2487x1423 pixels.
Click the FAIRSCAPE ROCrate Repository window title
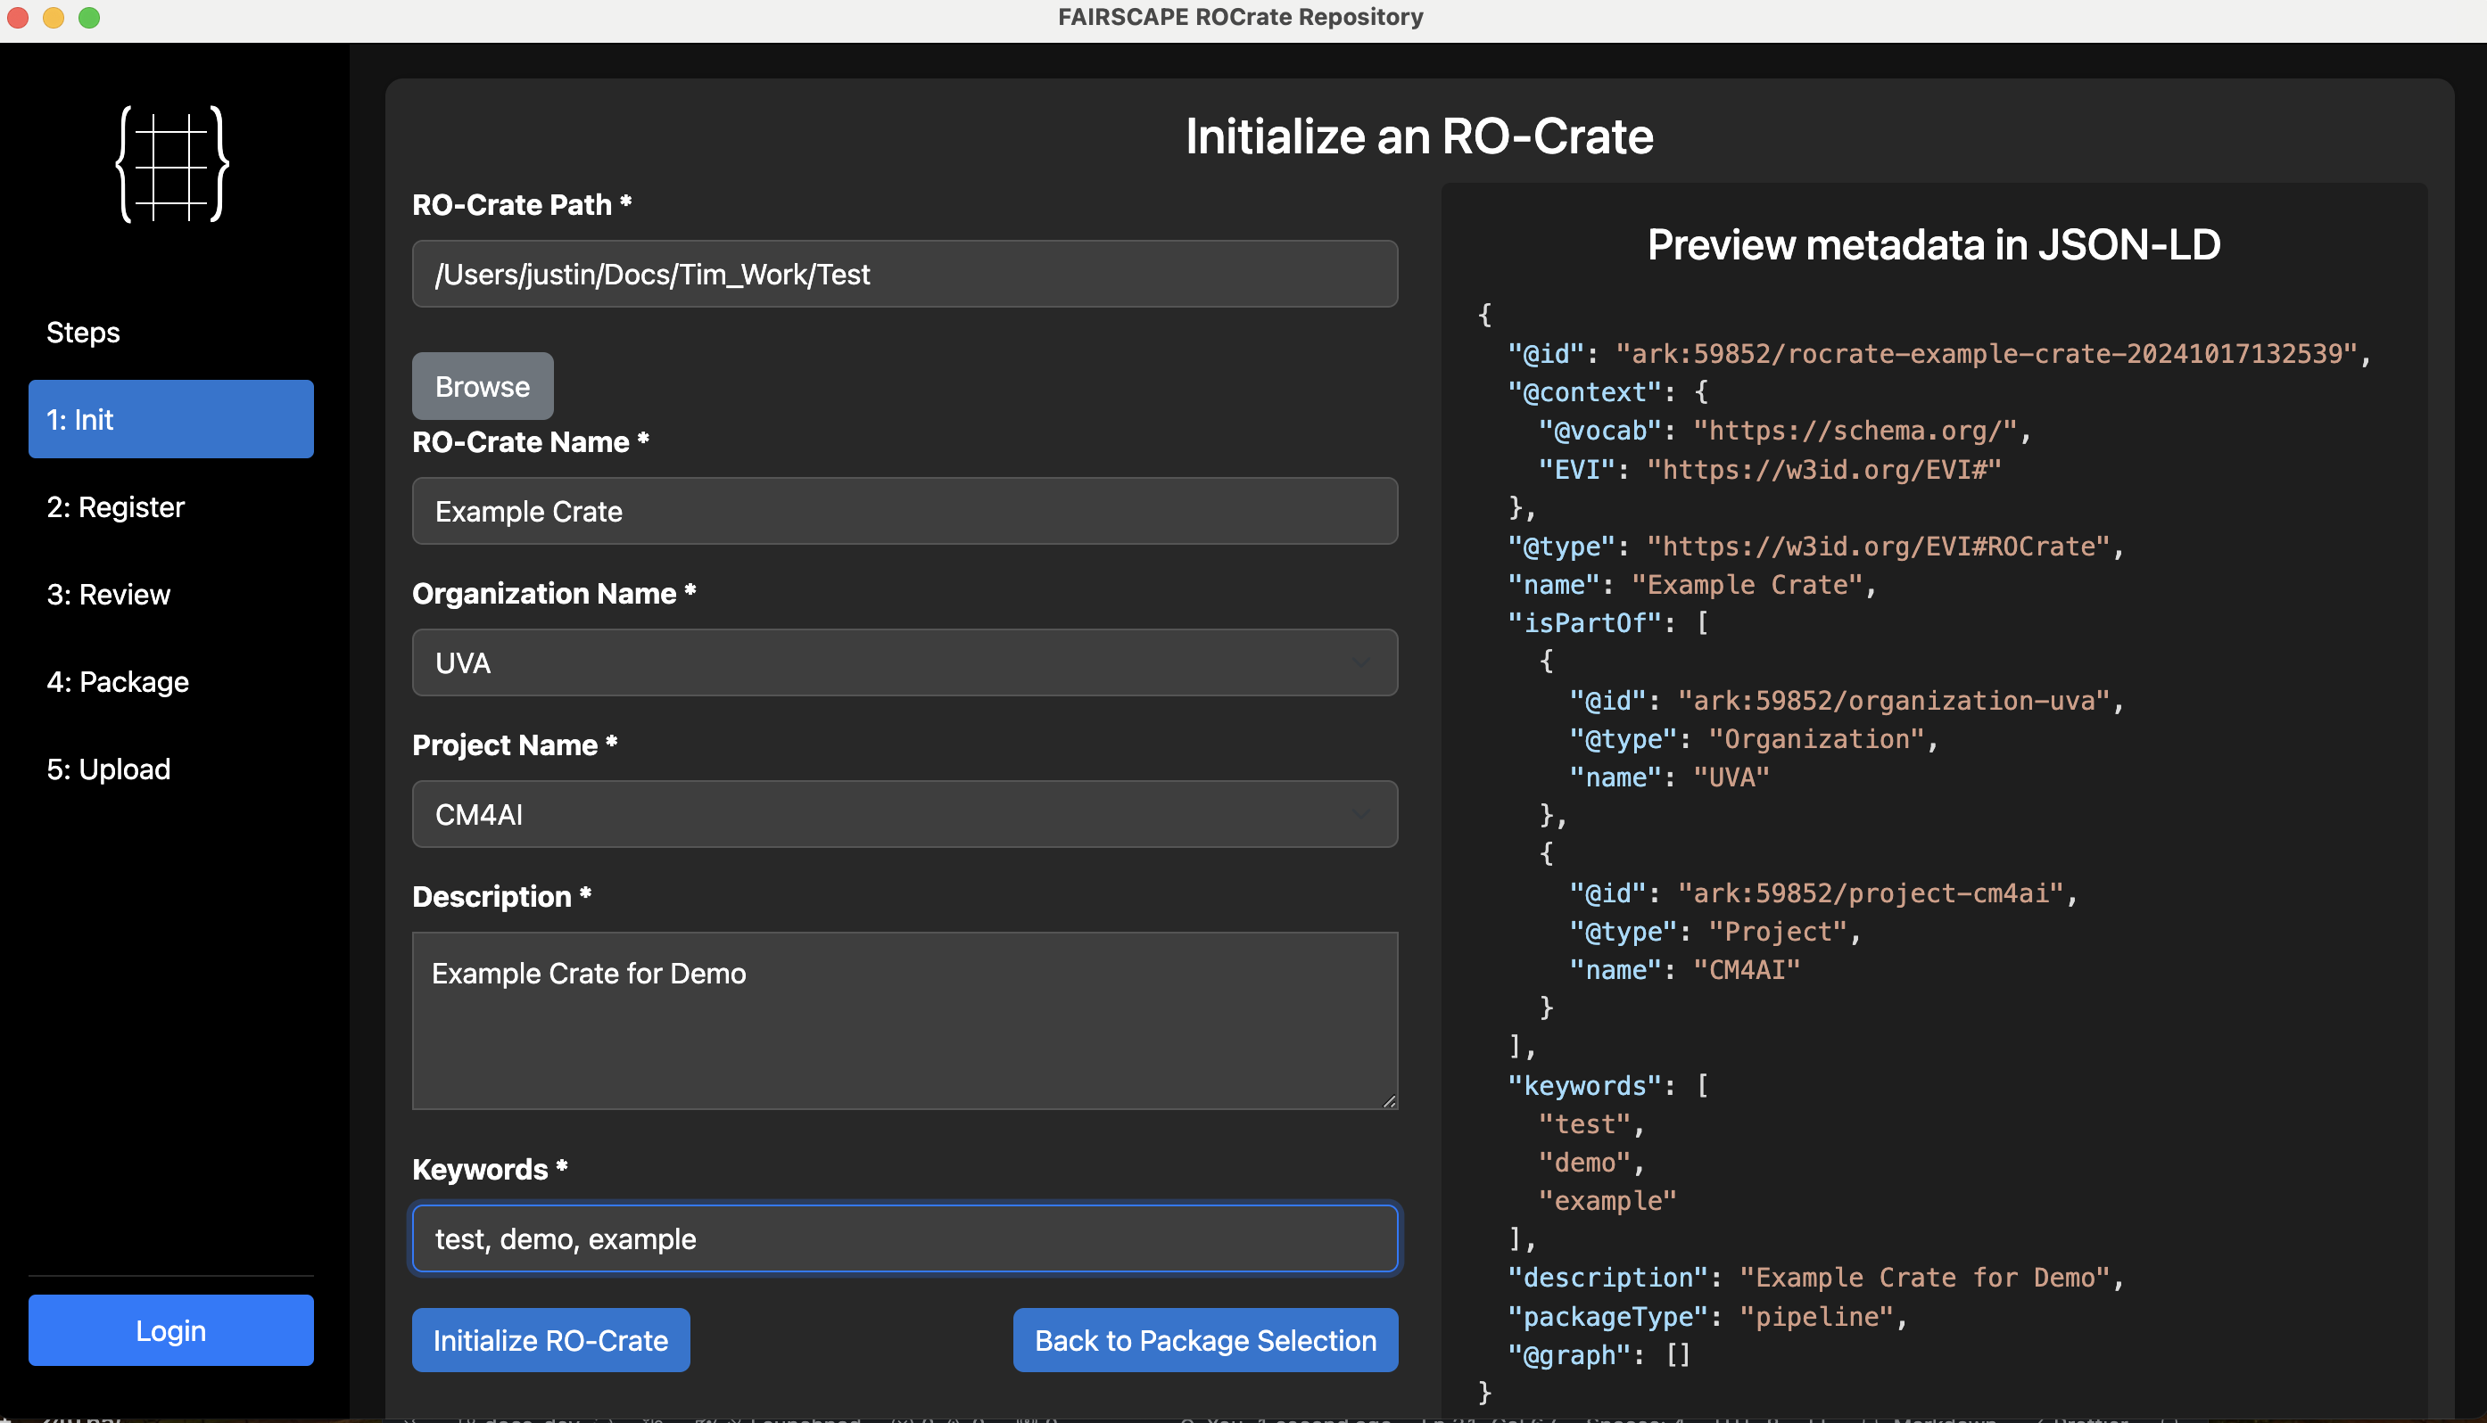tap(1241, 18)
